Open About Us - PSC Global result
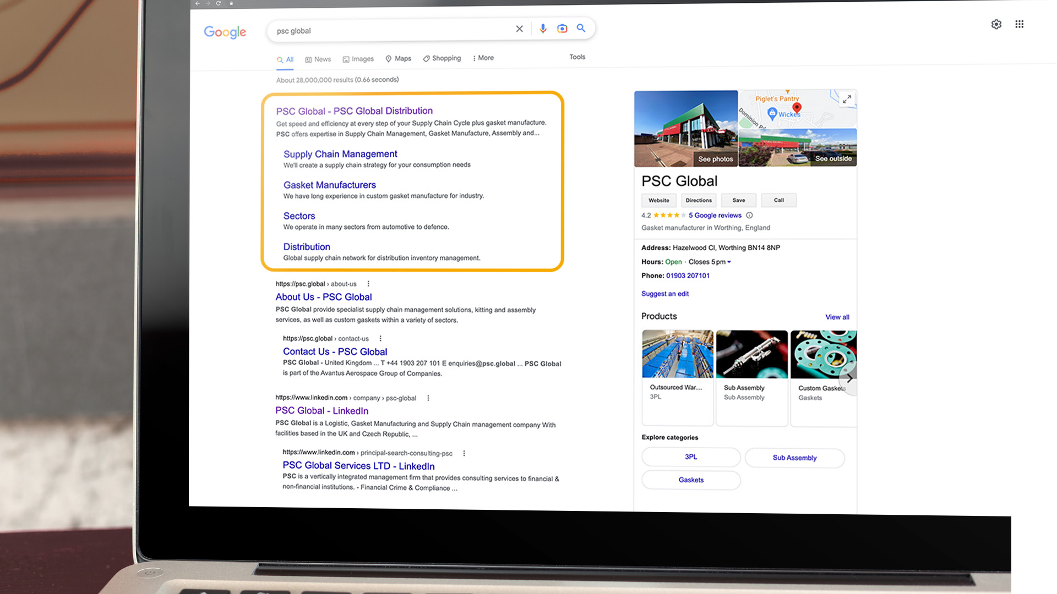The height and width of the screenshot is (594, 1057). [x=324, y=297]
